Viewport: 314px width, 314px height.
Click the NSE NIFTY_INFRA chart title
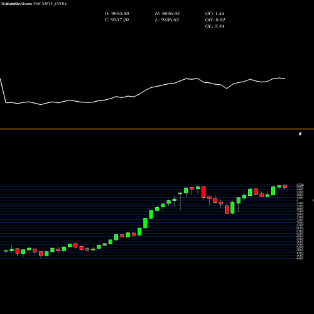click(50, 4)
